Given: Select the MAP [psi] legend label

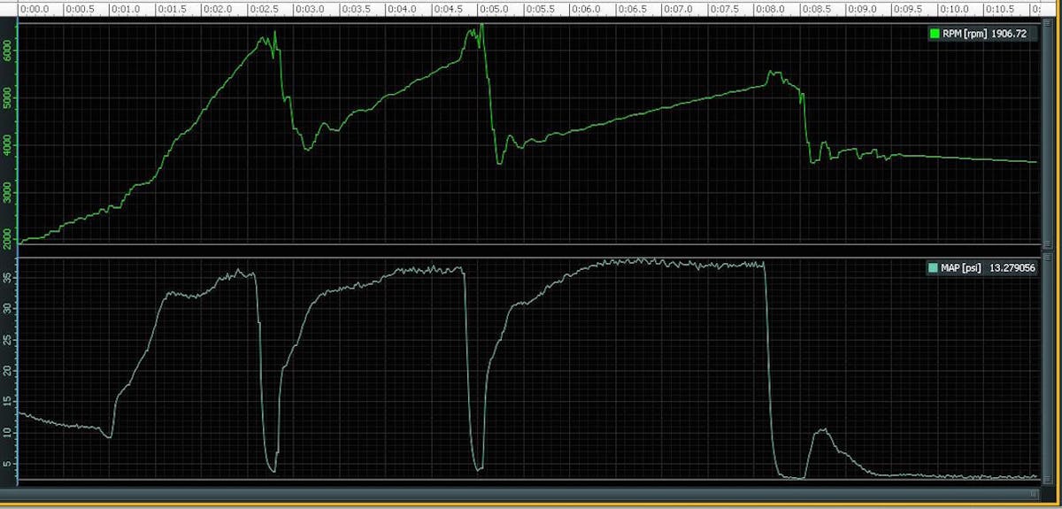Looking at the screenshot, I should (961, 266).
